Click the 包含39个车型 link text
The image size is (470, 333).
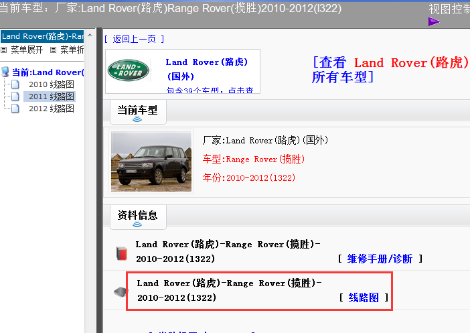pyautogui.click(x=210, y=90)
